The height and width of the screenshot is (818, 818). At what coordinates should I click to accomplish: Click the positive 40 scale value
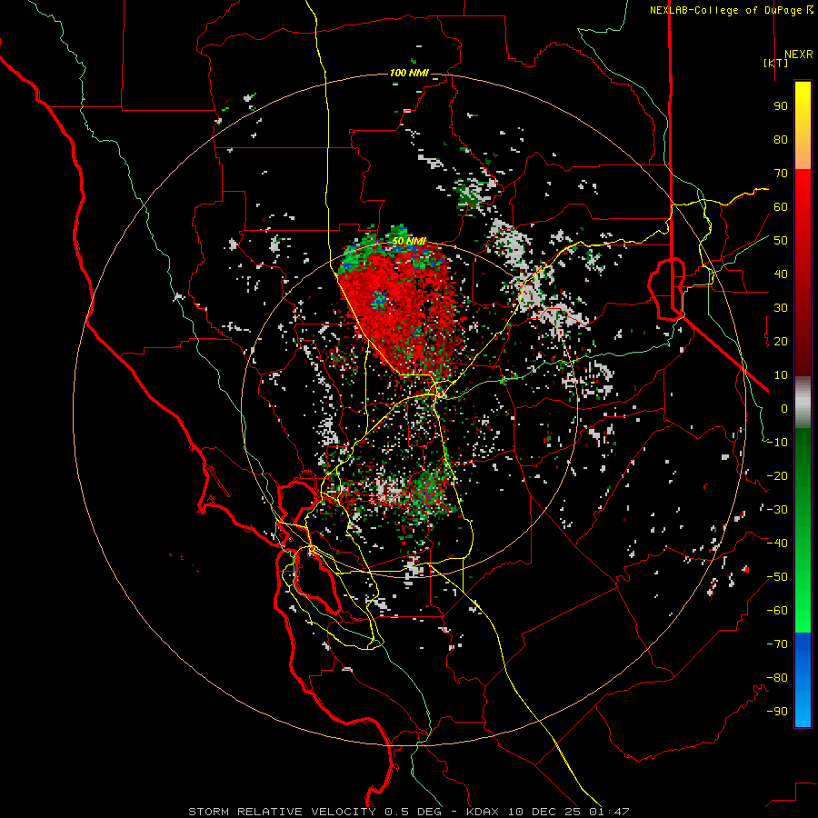pyautogui.click(x=781, y=274)
